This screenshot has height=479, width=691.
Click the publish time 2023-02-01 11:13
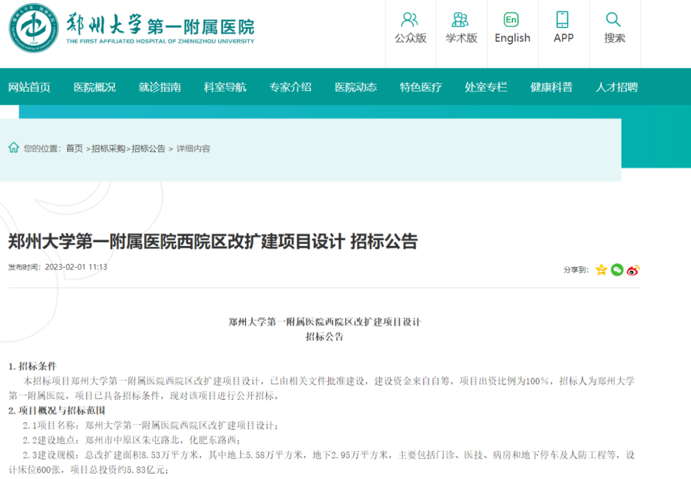(x=75, y=267)
